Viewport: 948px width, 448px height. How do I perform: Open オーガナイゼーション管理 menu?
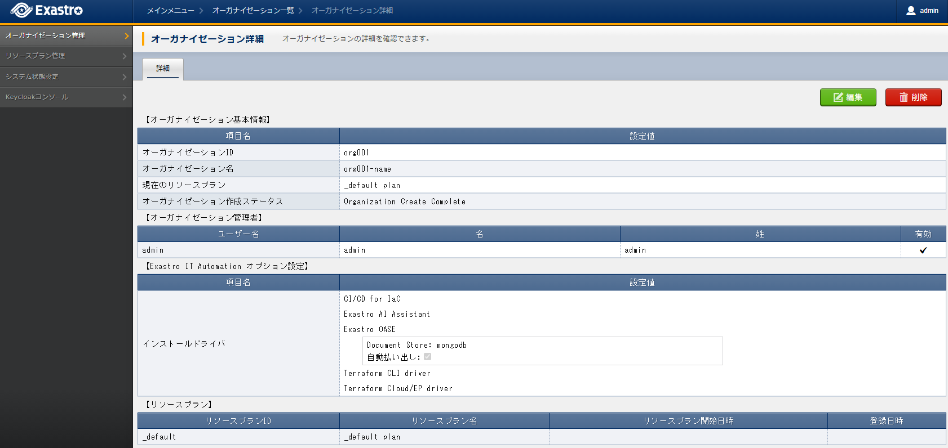pyautogui.click(x=67, y=35)
